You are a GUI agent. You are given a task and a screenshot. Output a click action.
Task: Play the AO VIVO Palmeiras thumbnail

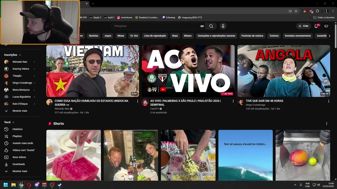click(x=188, y=71)
